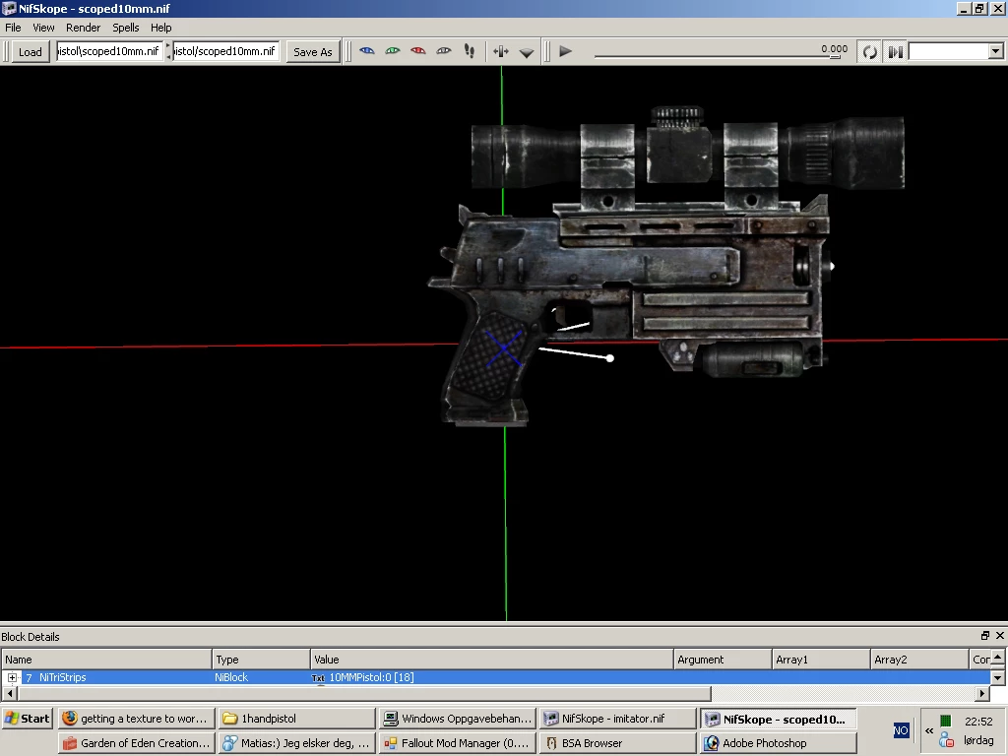Float the Block Details panel

[984, 636]
